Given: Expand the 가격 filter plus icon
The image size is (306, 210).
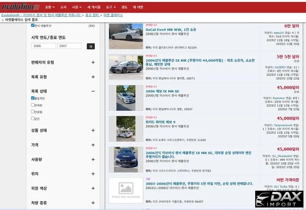Looking at the screenshot, I should (x=93, y=145).
